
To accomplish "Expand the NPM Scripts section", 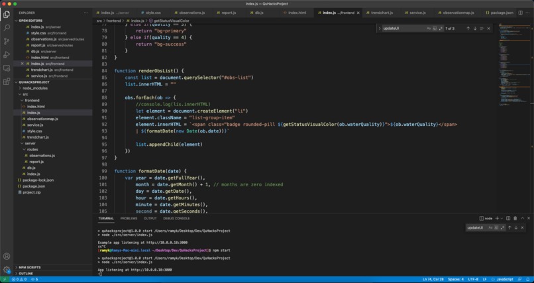I will (29, 267).
